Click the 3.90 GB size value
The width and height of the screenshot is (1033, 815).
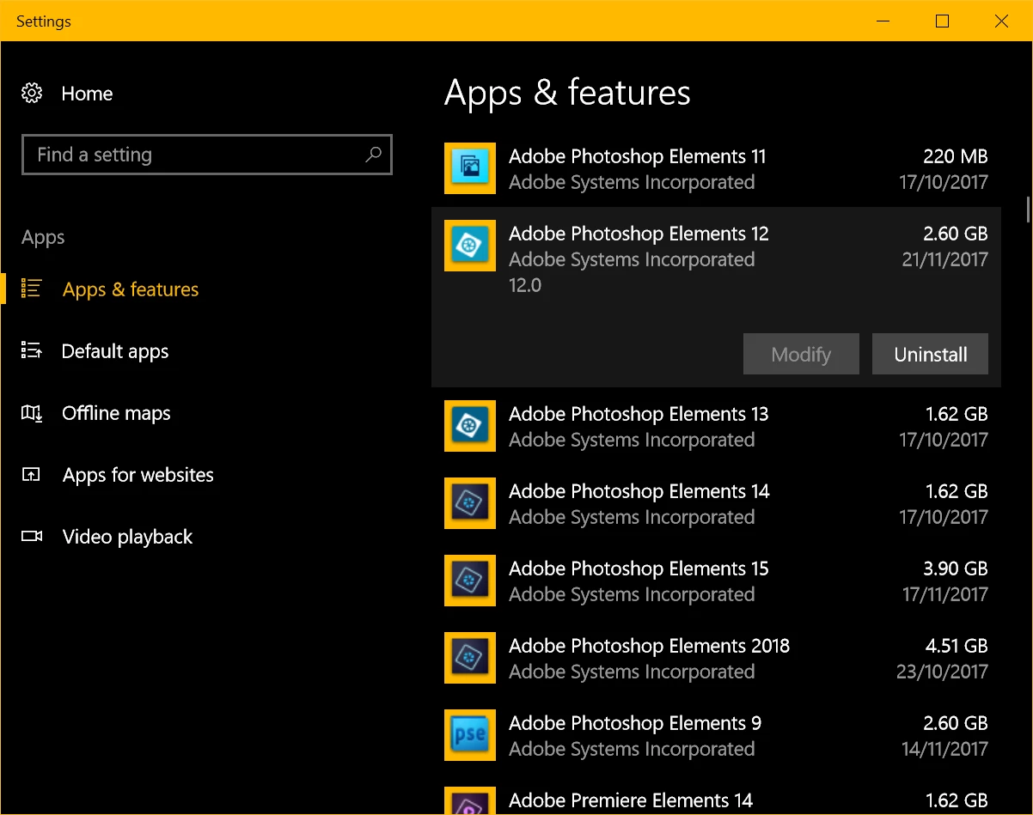tap(957, 569)
